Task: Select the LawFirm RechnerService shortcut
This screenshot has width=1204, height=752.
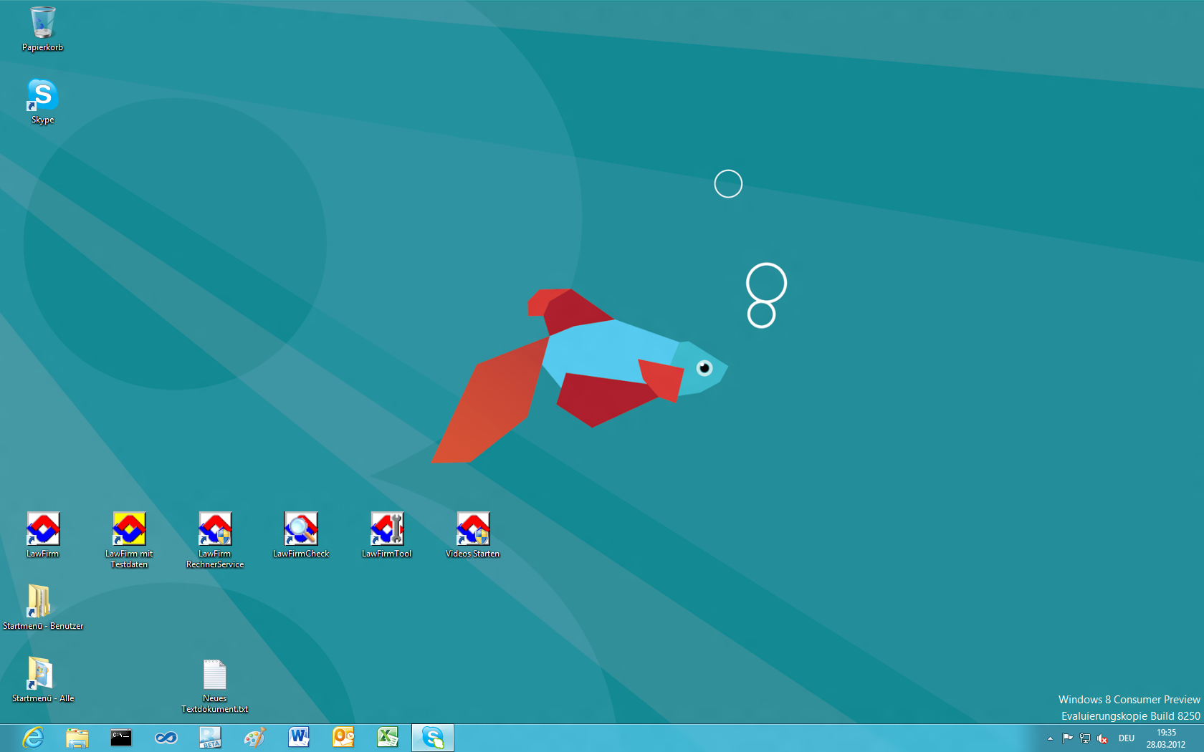Action: (215, 529)
